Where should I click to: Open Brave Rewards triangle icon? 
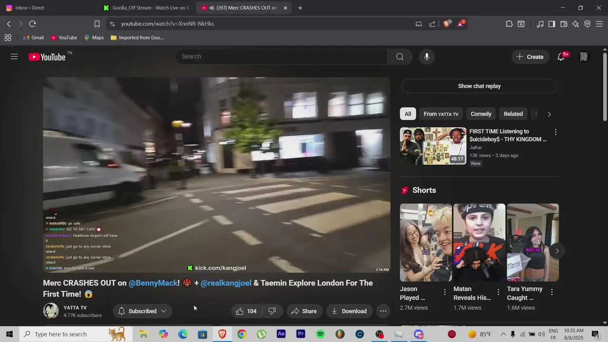[x=461, y=24]
